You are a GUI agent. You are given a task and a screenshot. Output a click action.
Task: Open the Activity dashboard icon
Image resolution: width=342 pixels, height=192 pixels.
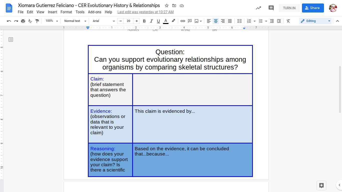(x=258, y=8)
